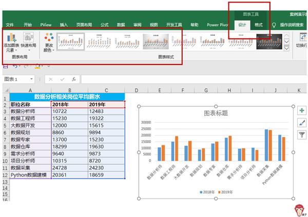Image resolution: width=308 pixels, height=217 pixels.
Task: Click the 30000 vertical axis label
Action: pyautogui.click(x=146, y=122)
